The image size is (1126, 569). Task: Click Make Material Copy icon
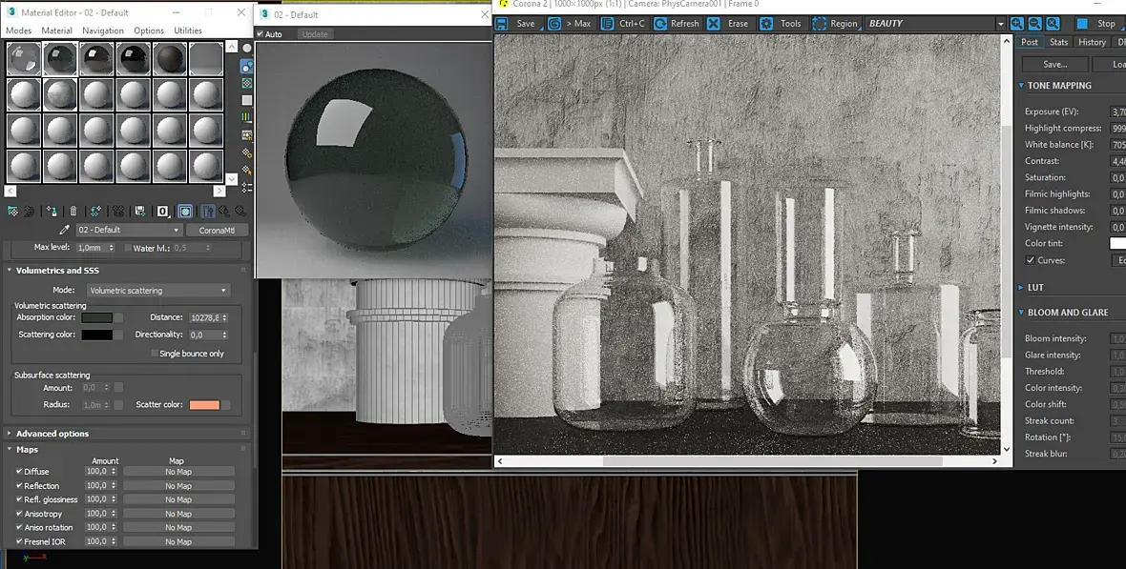pos(95,211)
